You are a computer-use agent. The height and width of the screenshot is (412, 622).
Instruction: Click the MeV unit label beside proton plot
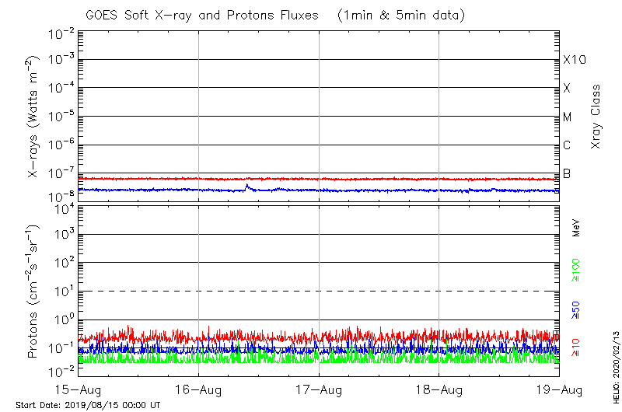tap(576, 227)
